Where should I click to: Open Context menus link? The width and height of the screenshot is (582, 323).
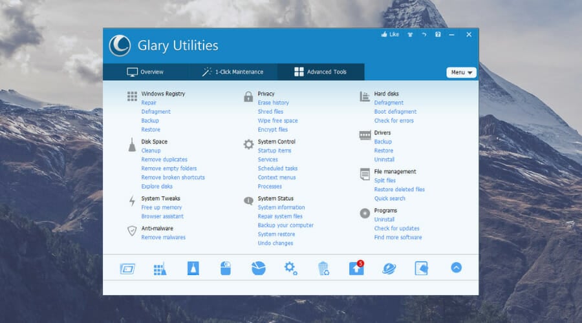(x=277, y=177)
